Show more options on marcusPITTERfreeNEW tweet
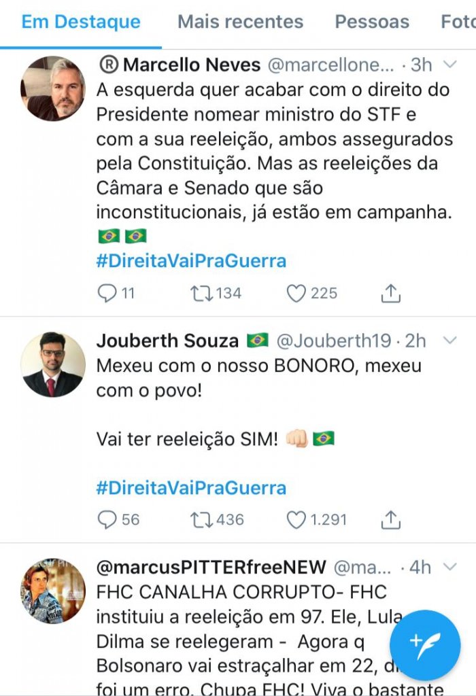This screenshot has height=696, width=476. [449, 567]
